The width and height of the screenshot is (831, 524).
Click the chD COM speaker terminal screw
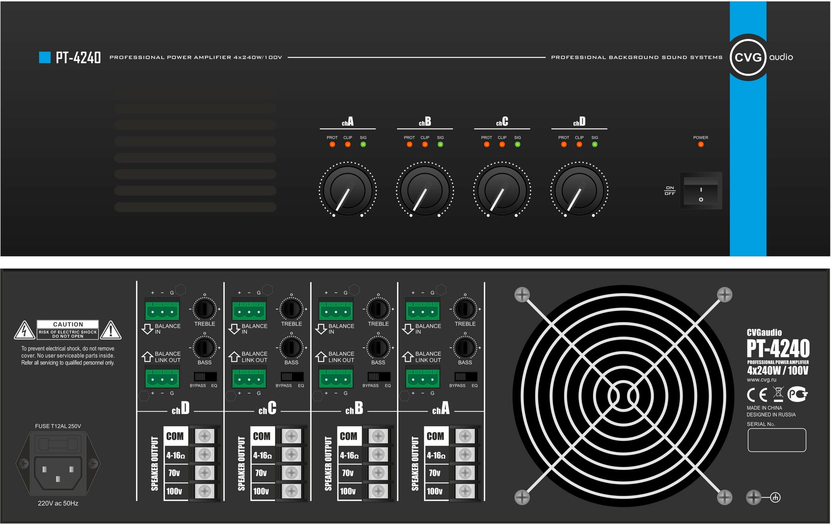click(204, 436)
